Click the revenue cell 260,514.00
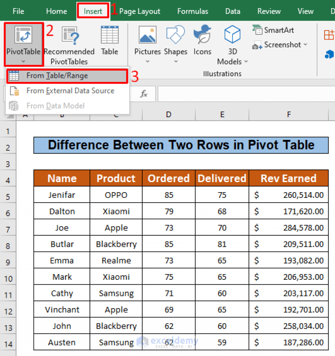Screen dimensions: 335x356 pos(289,195)
